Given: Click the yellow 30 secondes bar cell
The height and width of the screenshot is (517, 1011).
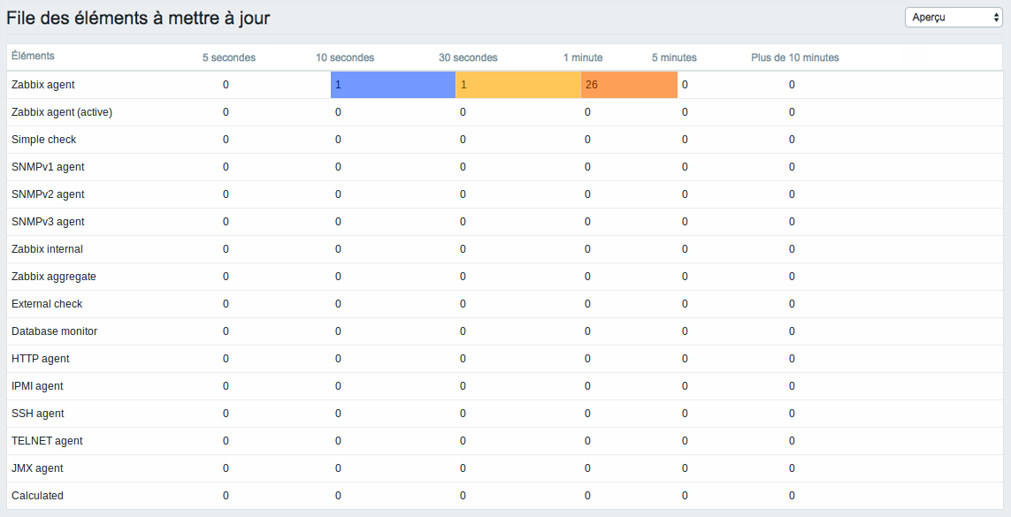Looking at the screenshot, I should pos(518,85).
